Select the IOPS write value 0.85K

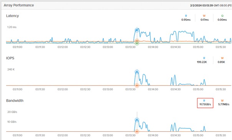[221, 62]
